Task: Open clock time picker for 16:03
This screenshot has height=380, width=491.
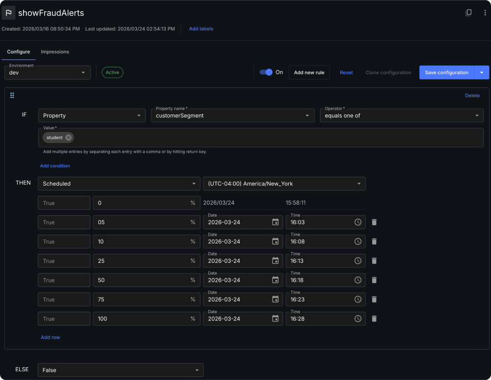Action: pos(358,222)
